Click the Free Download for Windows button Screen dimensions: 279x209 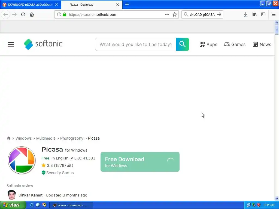tap(140, 162)
